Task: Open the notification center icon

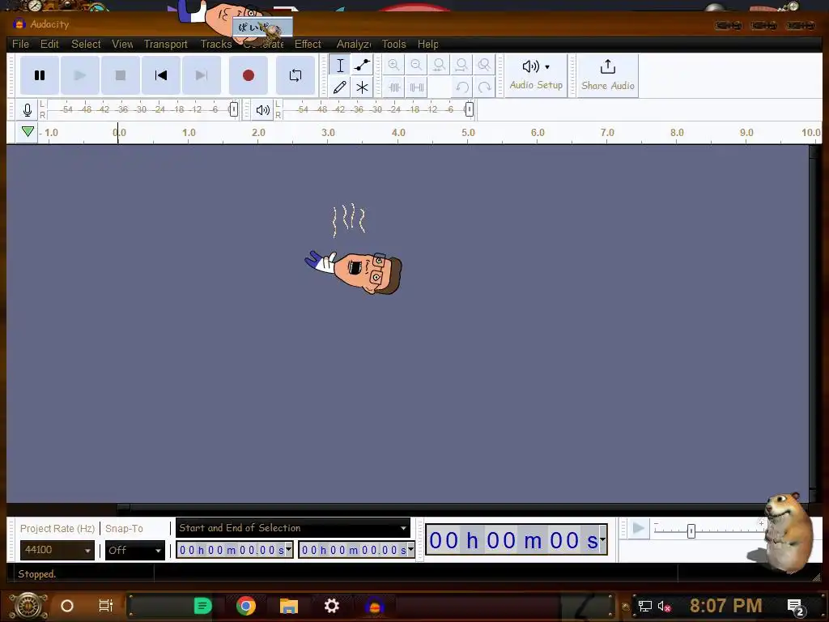Action: 796,607
